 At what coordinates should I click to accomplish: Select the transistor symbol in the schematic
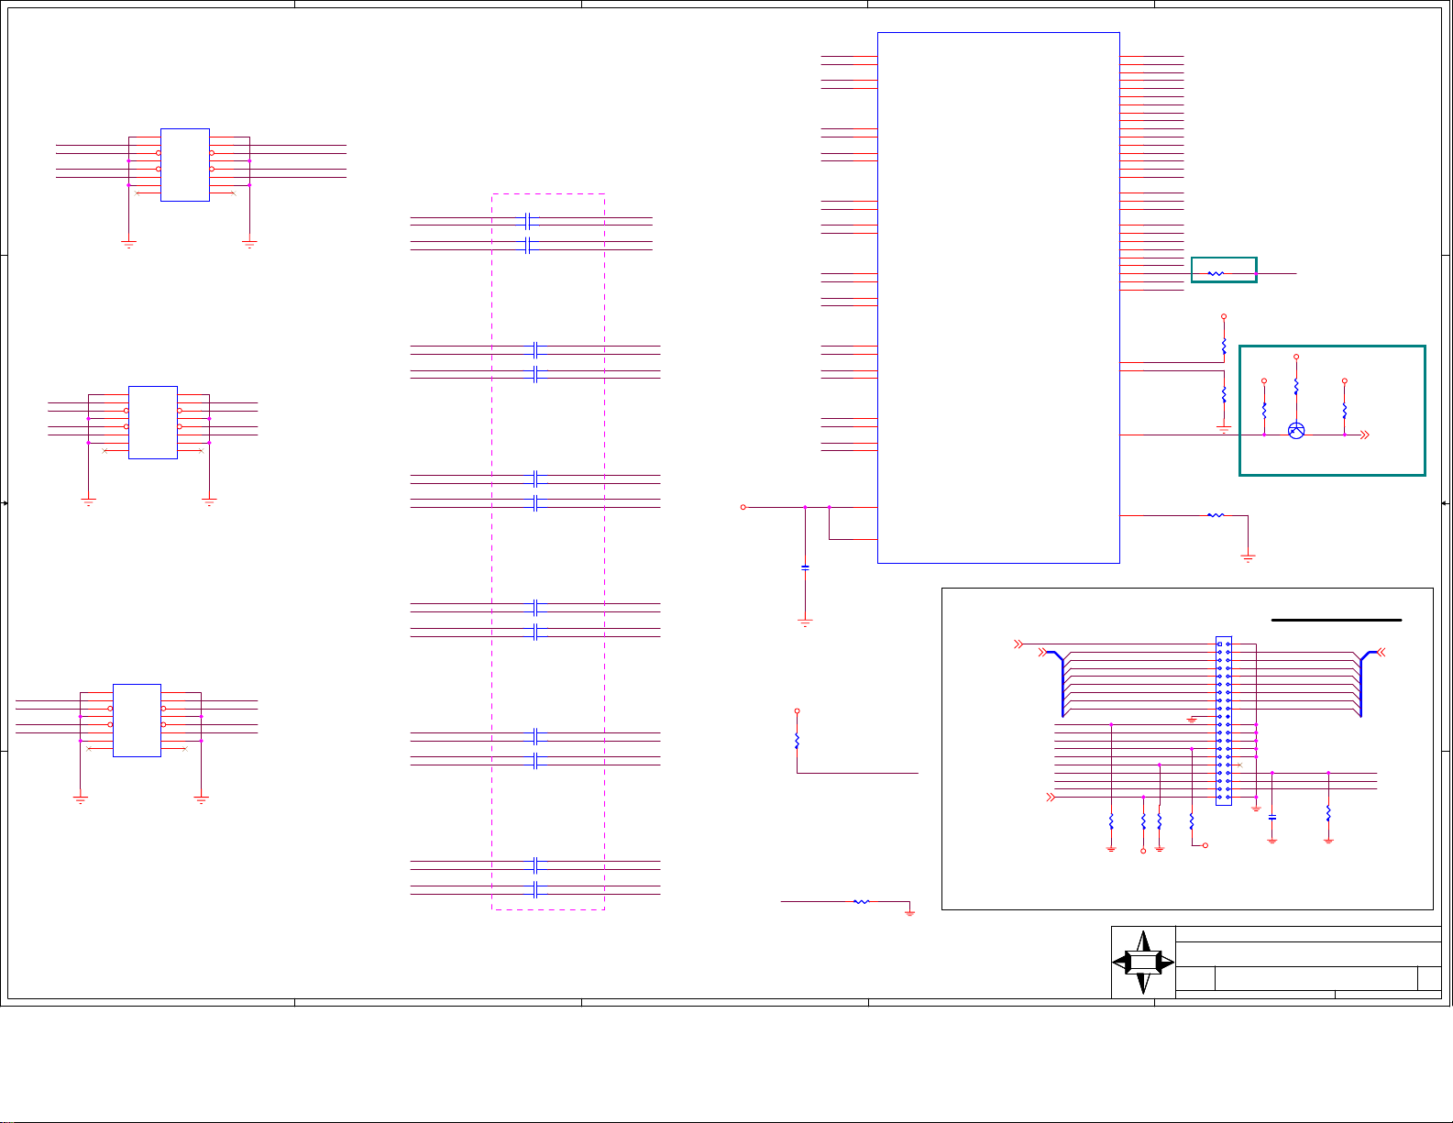pyautogui.click(x=1296, y=431)
